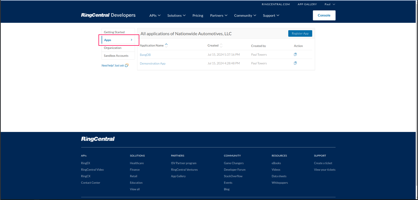418x200 pixels.
Task: Click View all under Solutions
Action: [x=135, y=189]
